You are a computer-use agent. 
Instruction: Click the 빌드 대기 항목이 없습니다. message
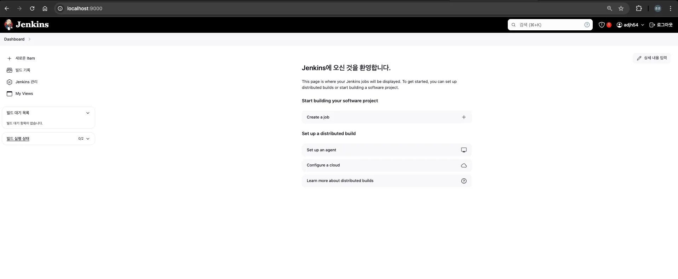[x=25, y=123]
